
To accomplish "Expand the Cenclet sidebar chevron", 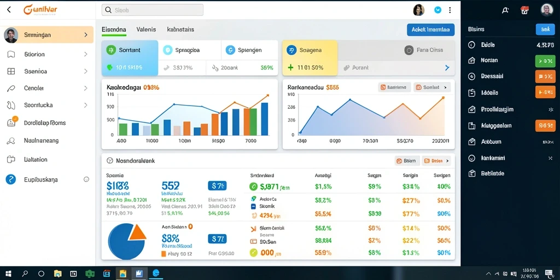I will (x=86, y=88).
